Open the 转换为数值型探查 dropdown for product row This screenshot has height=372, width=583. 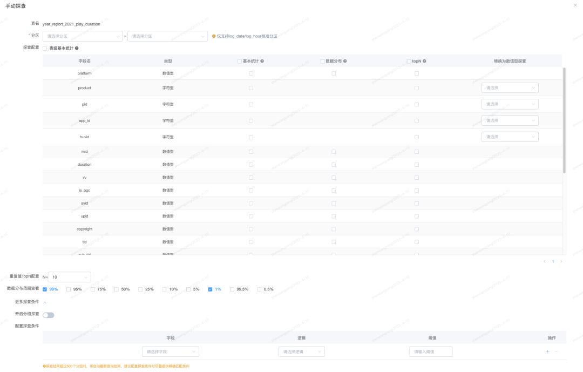tap(510, 87)
